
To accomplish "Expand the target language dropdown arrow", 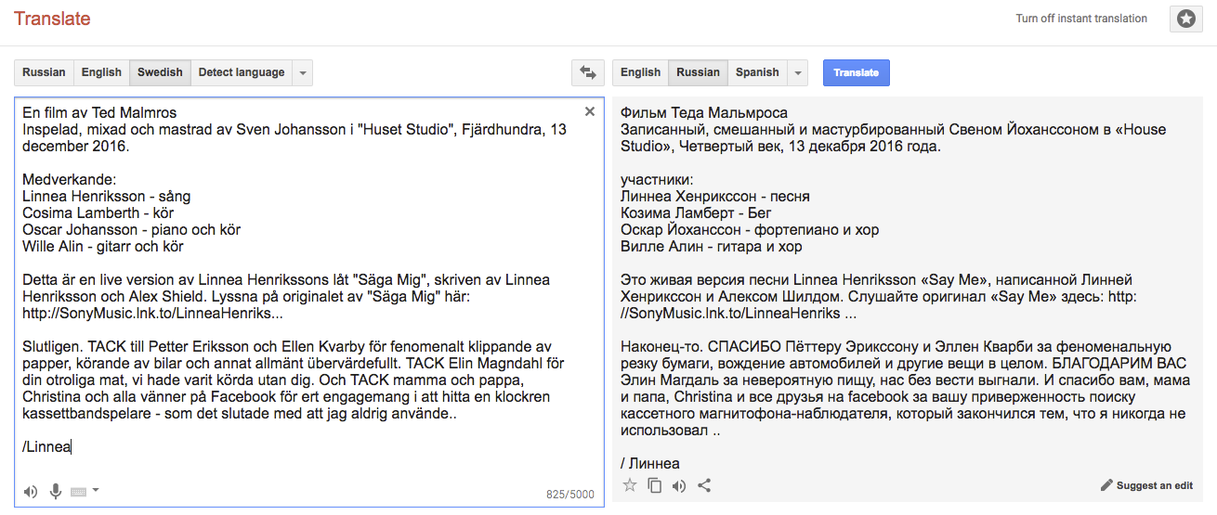I will tap(798, 72).
